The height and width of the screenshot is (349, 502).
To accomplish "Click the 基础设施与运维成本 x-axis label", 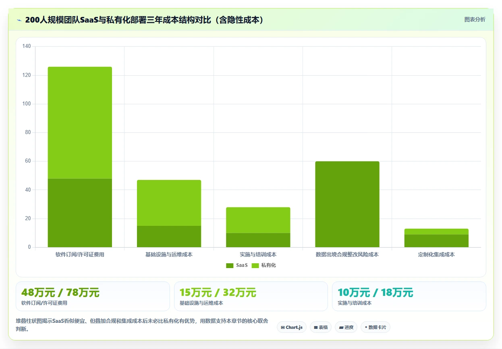I will click(169, 255).
